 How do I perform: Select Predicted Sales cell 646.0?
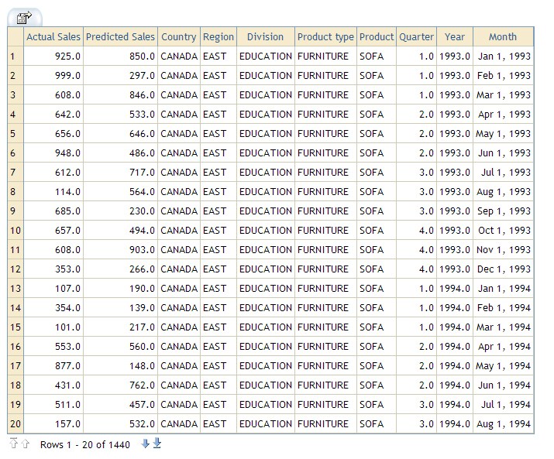tap(120, 133)
